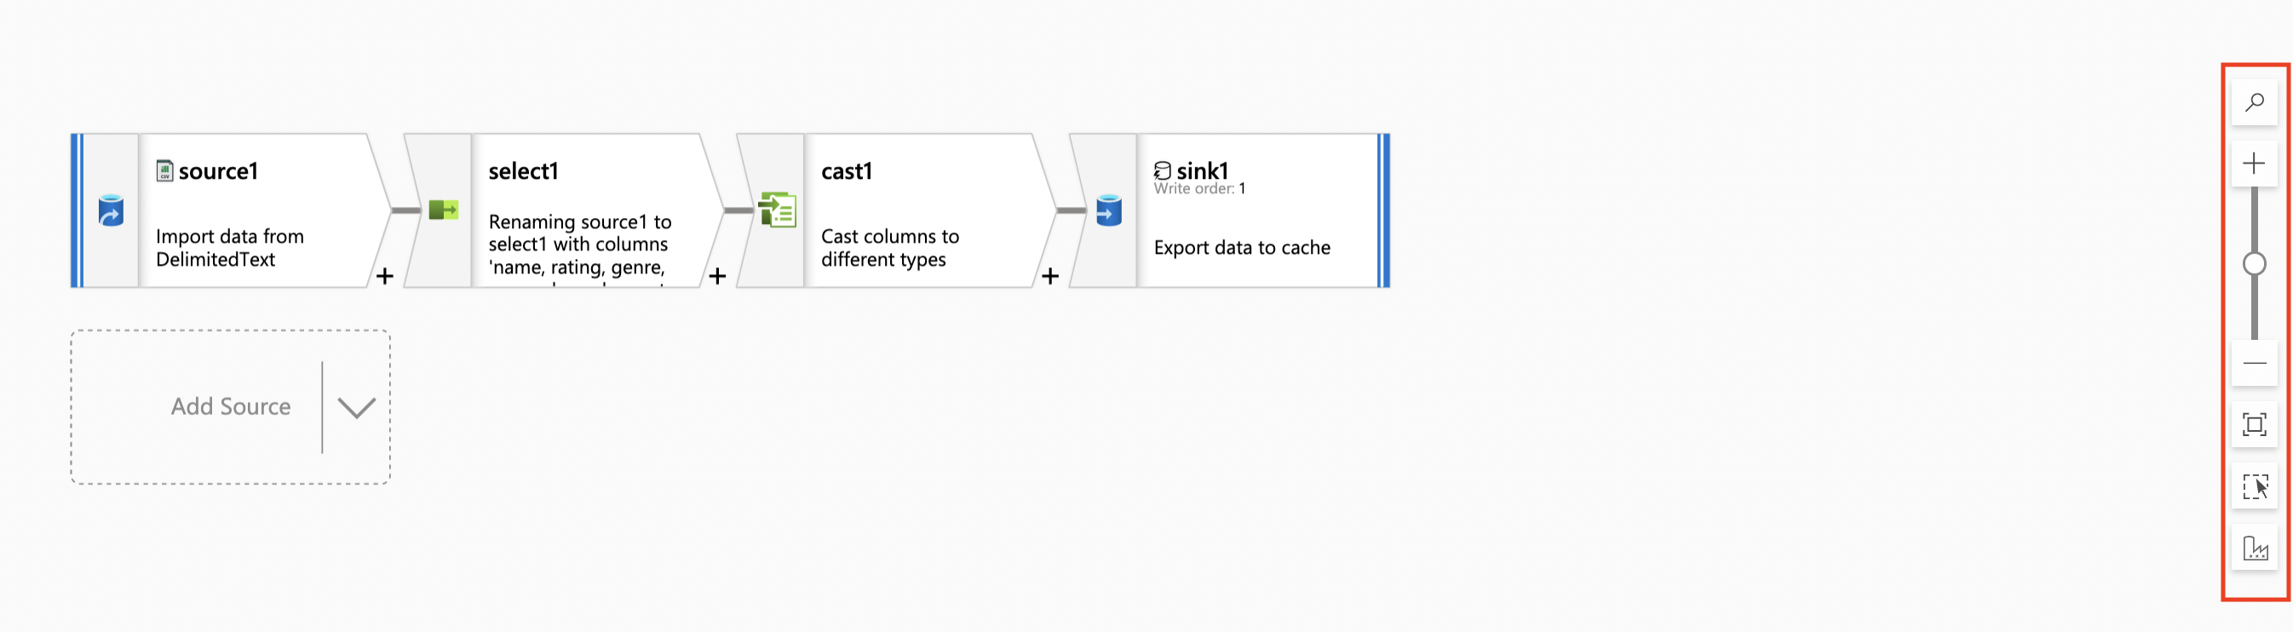This screenshot has height=632, width=2293.
Task: Open the Add Source dropdown arrow
Action: [x=356, y=408]
